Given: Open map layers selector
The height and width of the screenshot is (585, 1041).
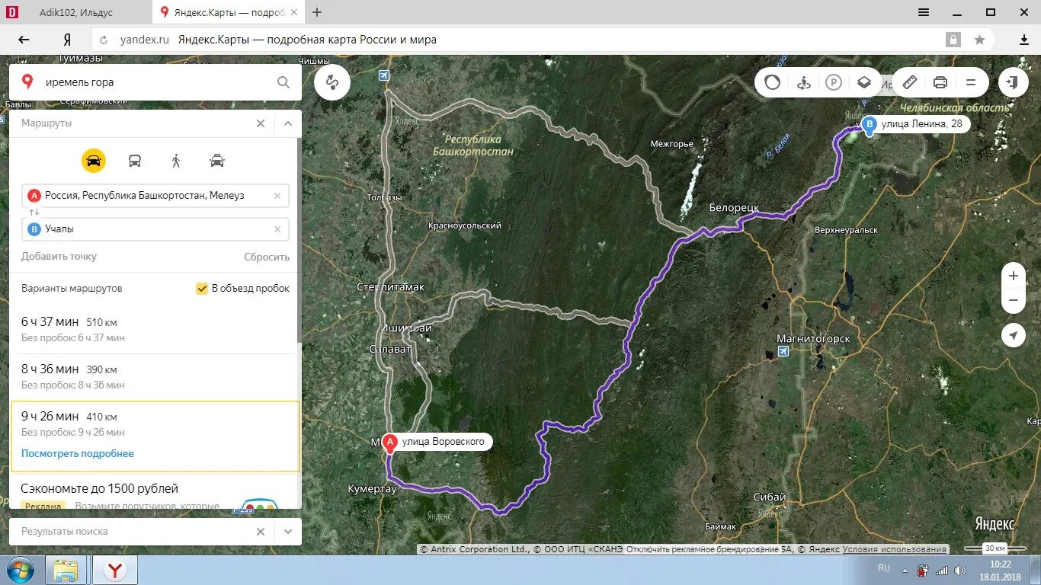Looking at the screenshot, I should 864,82.
